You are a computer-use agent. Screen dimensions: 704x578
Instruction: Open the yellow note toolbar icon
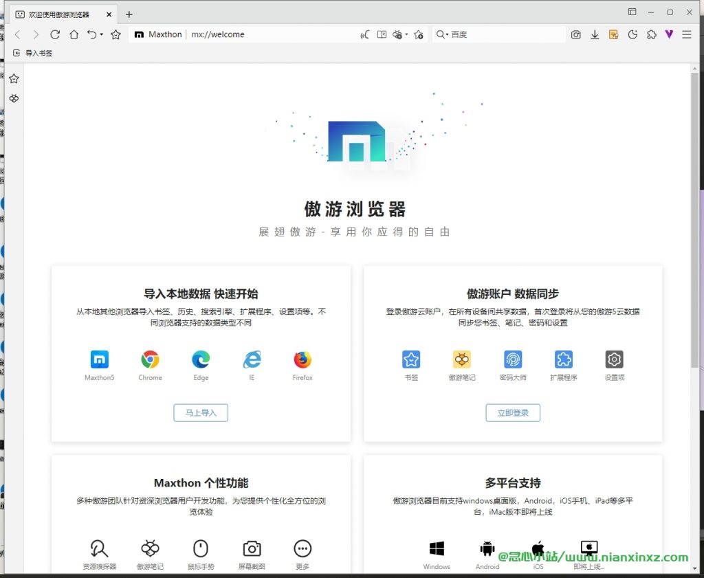coord(613,34)
